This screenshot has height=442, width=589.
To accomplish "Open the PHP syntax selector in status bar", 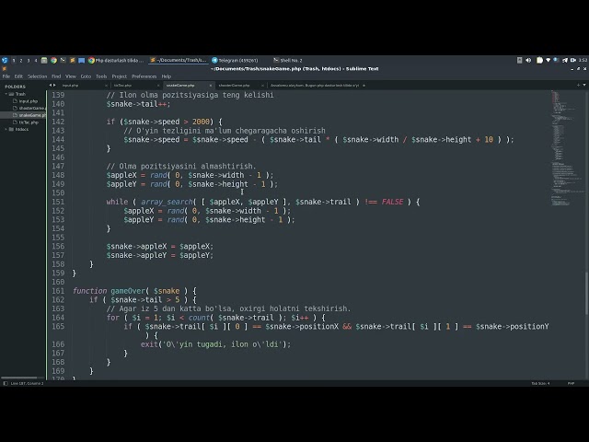I will [x=571, y=383].
